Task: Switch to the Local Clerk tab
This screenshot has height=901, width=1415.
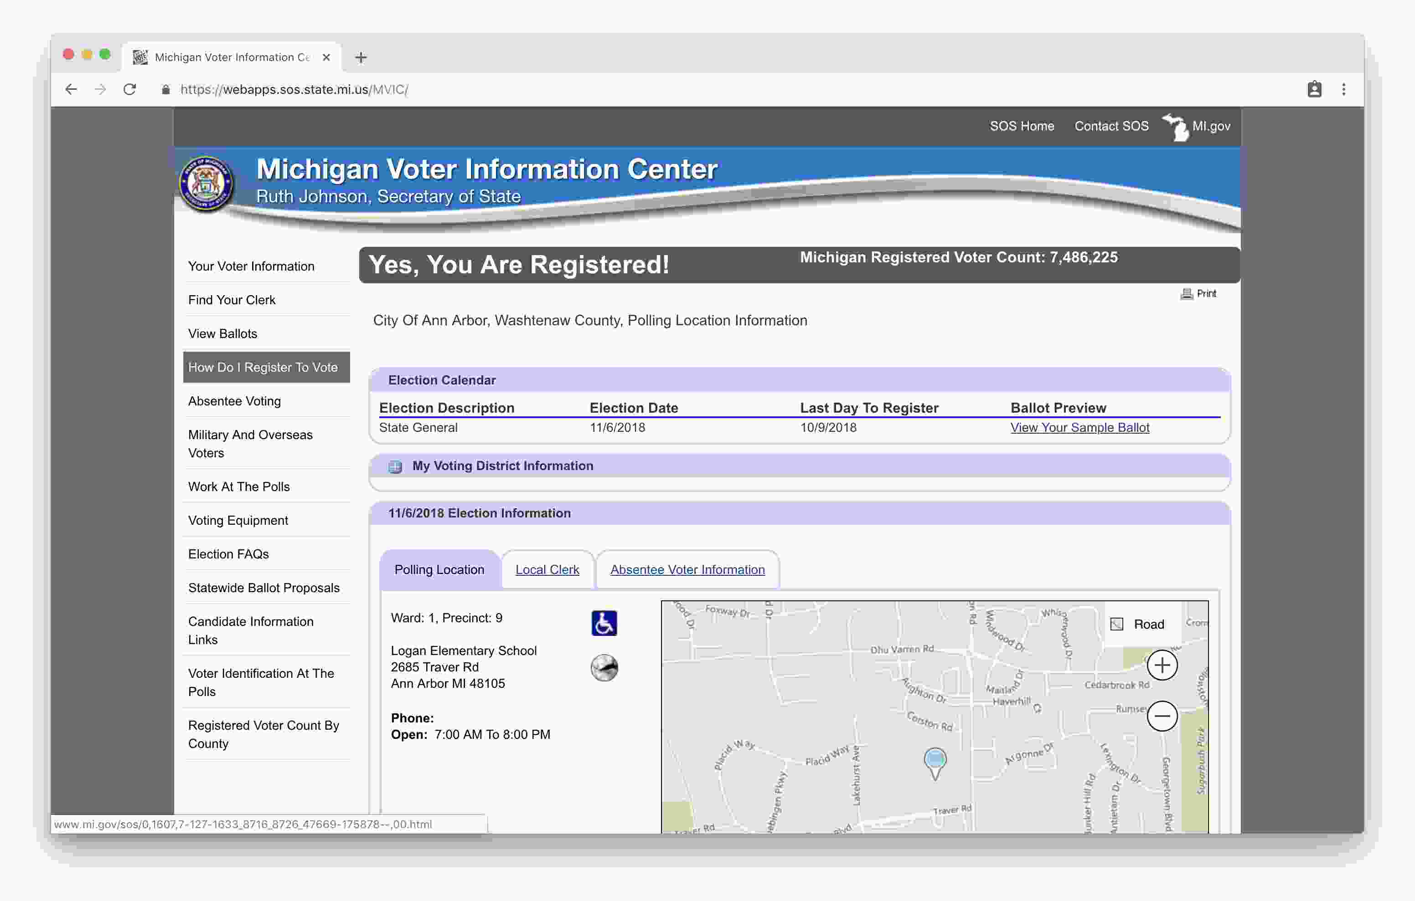Action: pyautogui.click(x=547, y=570)
